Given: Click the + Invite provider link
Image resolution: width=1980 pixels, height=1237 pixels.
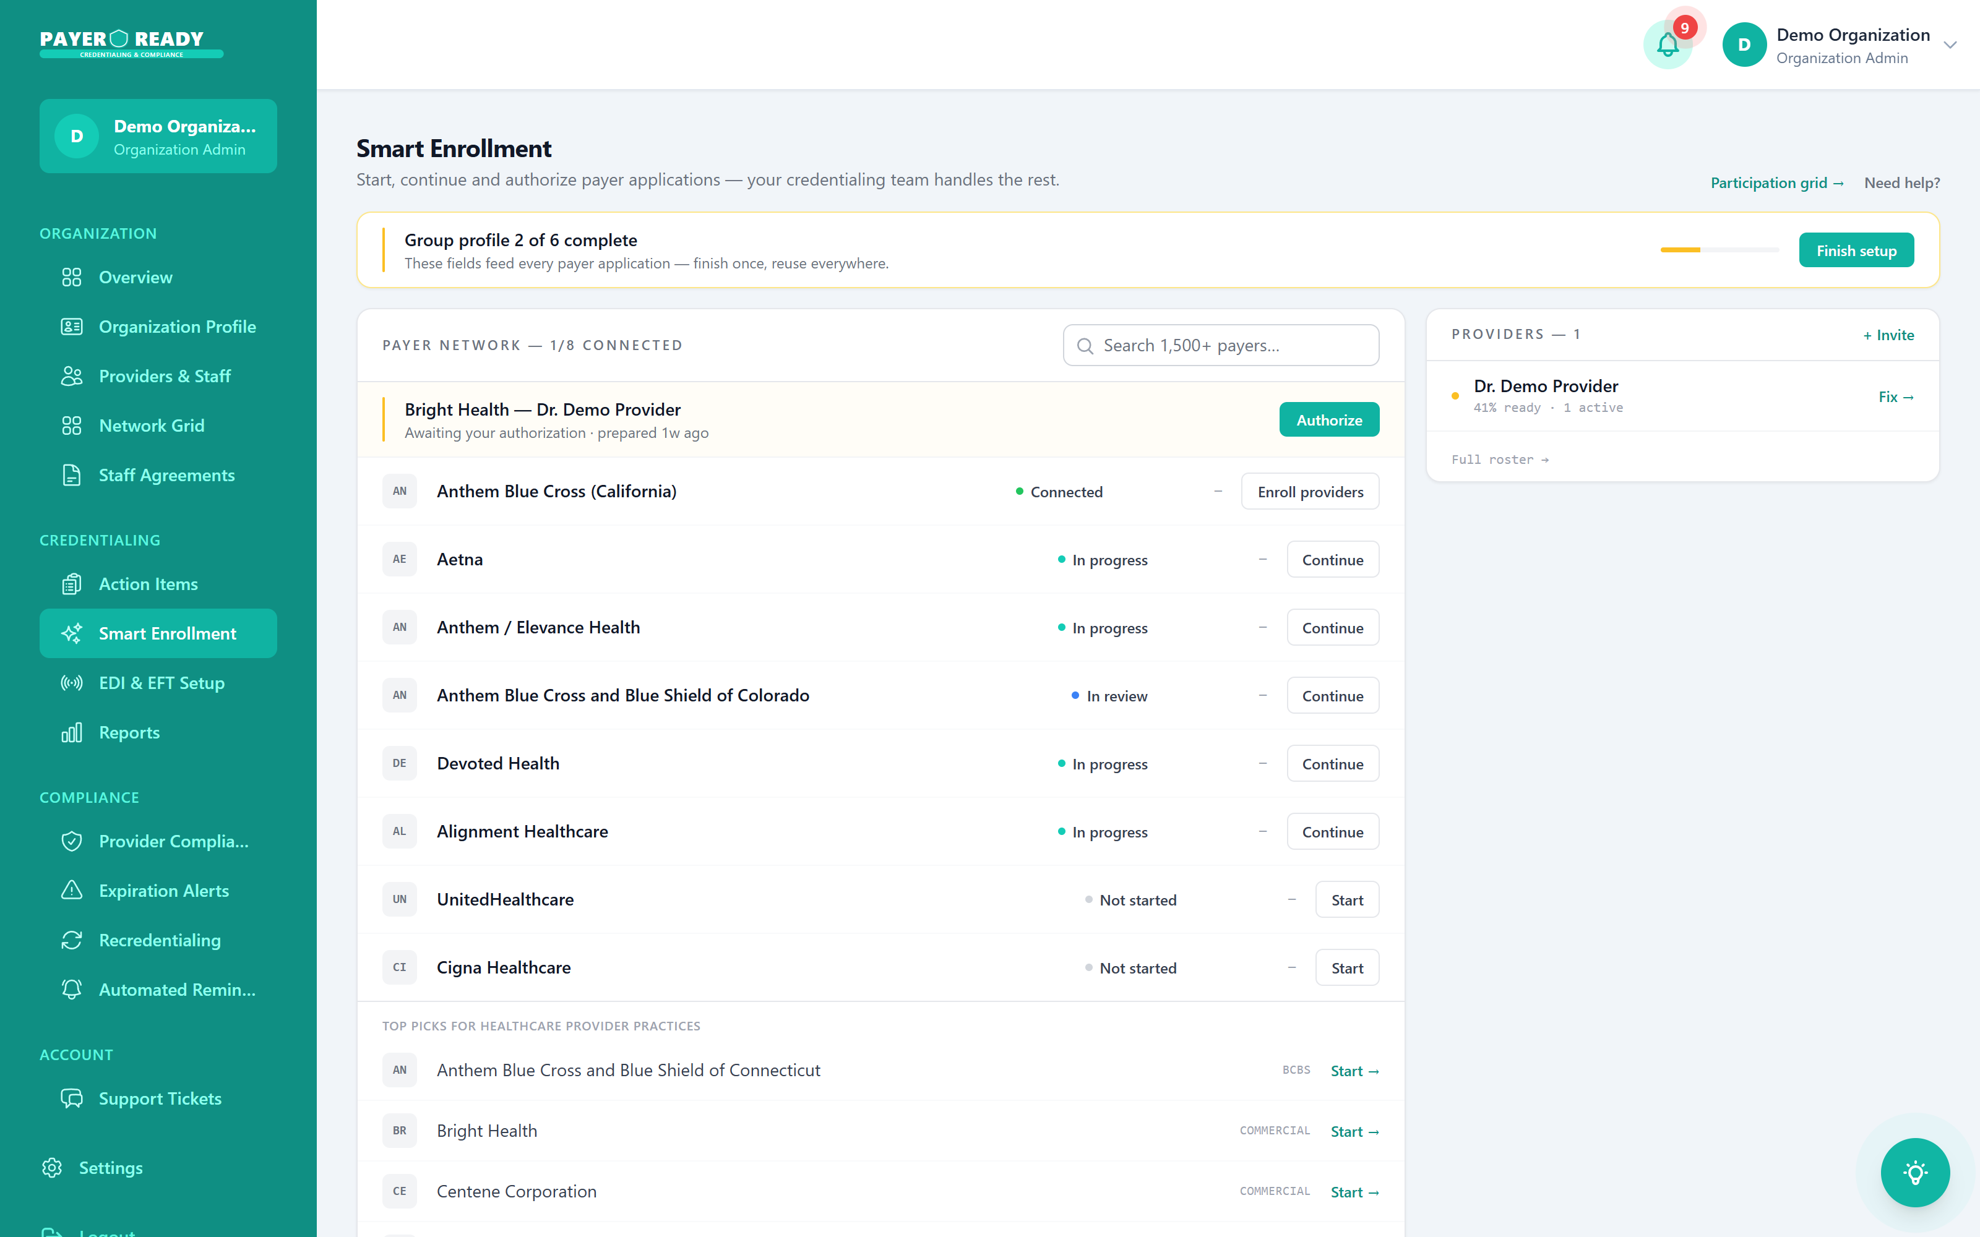Looking at the screenshot, I should tap(1888, 335).
